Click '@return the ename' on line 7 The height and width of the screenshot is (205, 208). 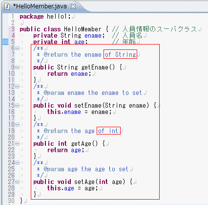tap(73, 55)
